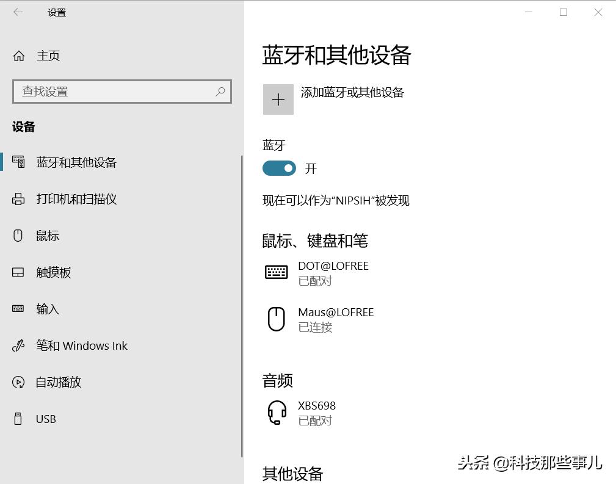Click the 笔和 Windows Ink pen icon

[17, 345]
